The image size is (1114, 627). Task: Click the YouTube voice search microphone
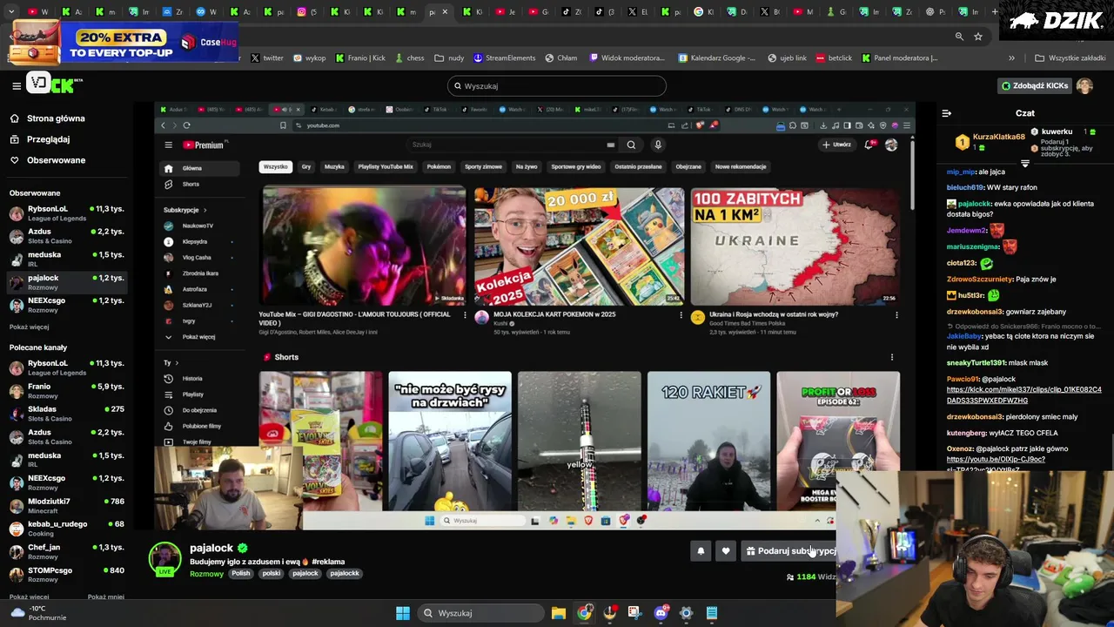pyautogui.click(x=658, y=145)
